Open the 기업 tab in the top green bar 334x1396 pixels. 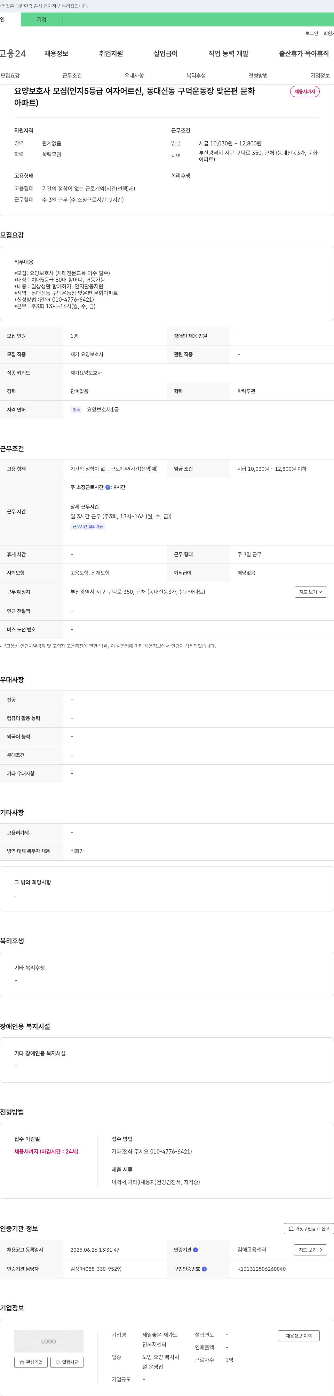42,19
